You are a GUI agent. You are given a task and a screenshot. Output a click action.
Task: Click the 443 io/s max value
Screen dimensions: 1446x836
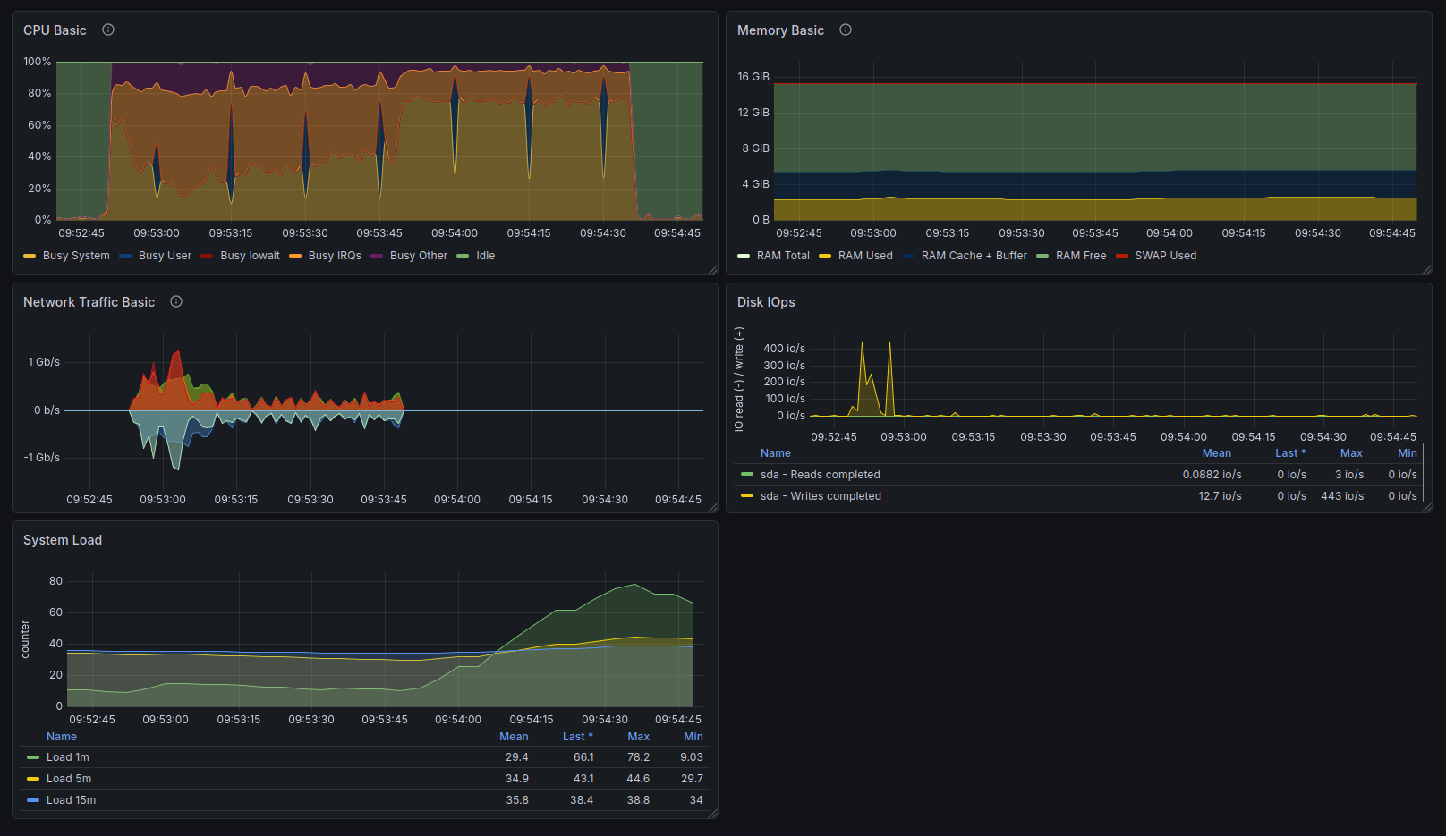(x=1342, y=496)
